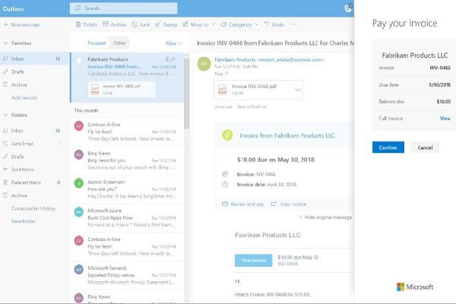Expand the Categorize dropdown
Viewport: 456px width, 304px height.
pyautogui.click(x=237, y=25)
